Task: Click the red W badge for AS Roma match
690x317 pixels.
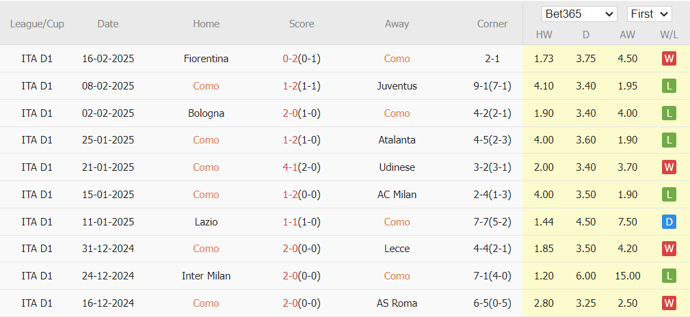Action: (669, 303)
